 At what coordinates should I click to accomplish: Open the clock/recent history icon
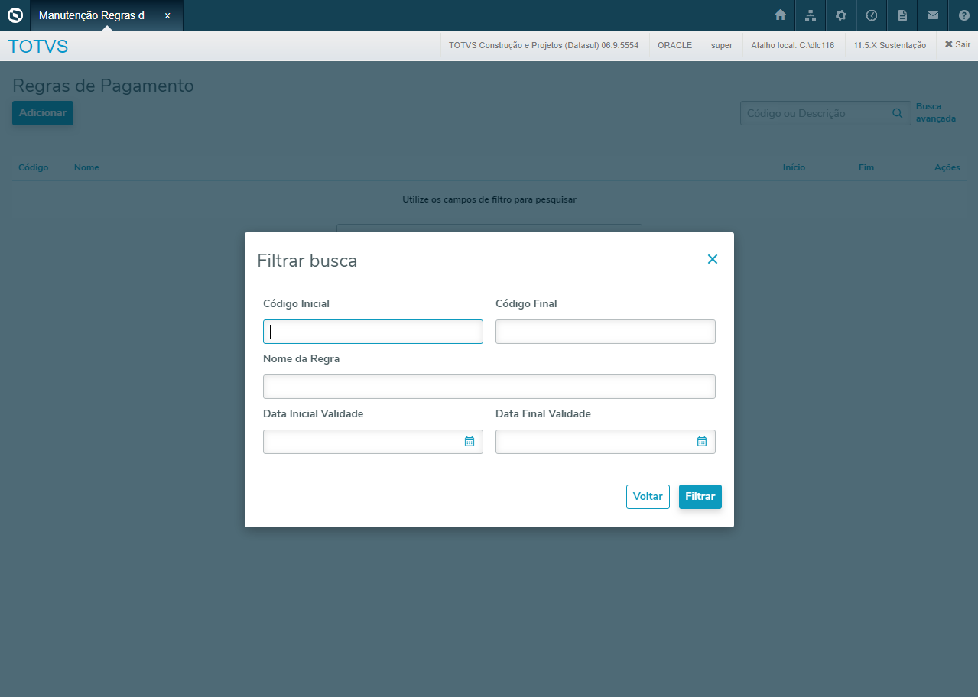872,15
